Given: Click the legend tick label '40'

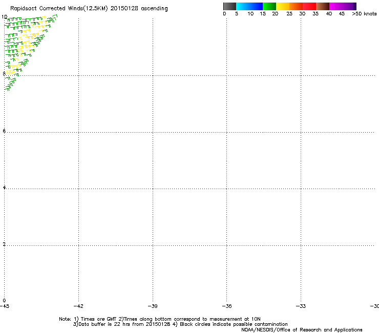Looking at the screenshot, I should click(x=329, y=14).
